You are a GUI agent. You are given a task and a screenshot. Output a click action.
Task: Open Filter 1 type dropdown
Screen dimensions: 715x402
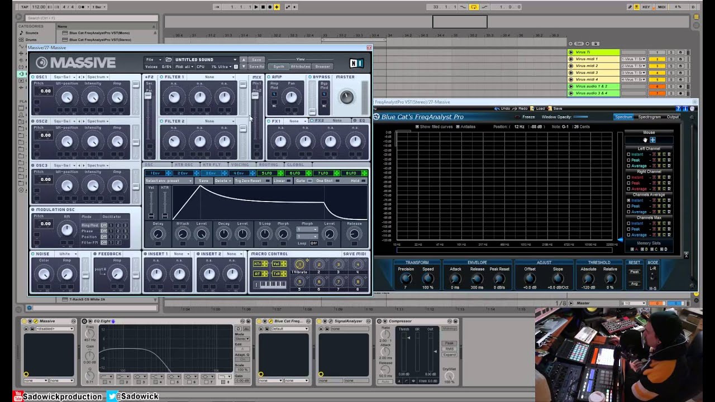(212, 77)
